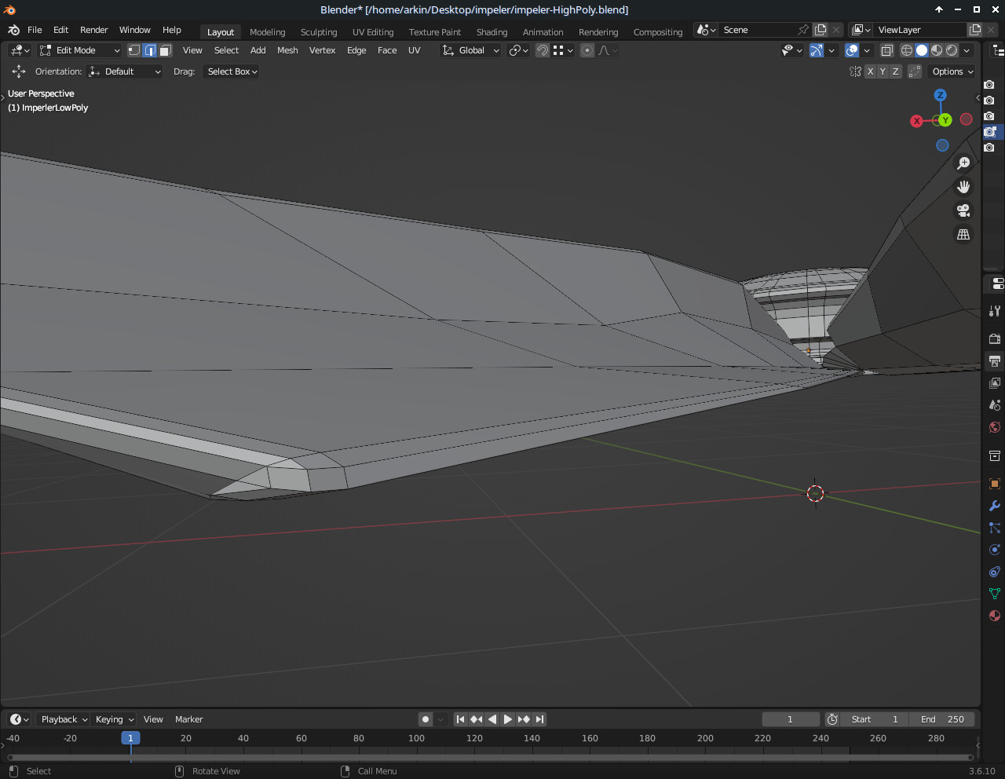1005x779 pixels.
Task: Open the snapping options dropdown
Action: point(564,50)
